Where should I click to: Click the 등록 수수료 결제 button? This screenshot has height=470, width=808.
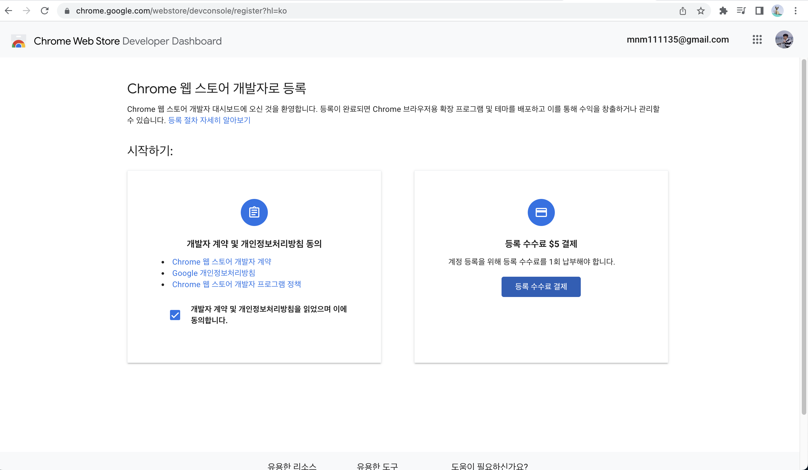pyautogui.click(x=541, y=287)
